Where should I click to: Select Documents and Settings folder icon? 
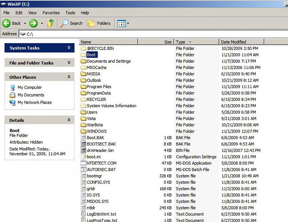tap(83, 61)
